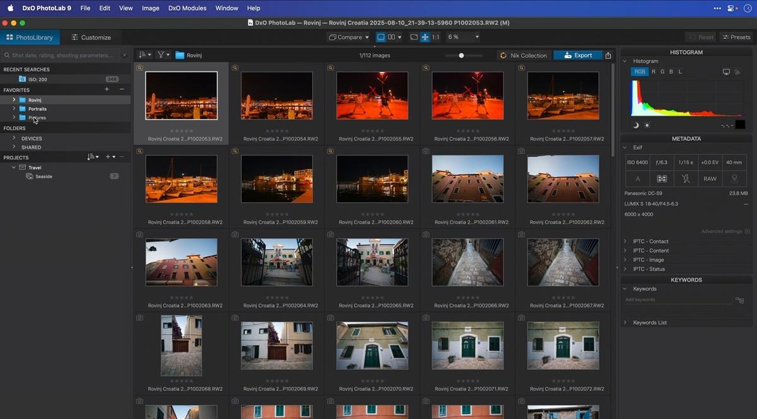Click the Exif GPS location pin icon

point(734,179)
